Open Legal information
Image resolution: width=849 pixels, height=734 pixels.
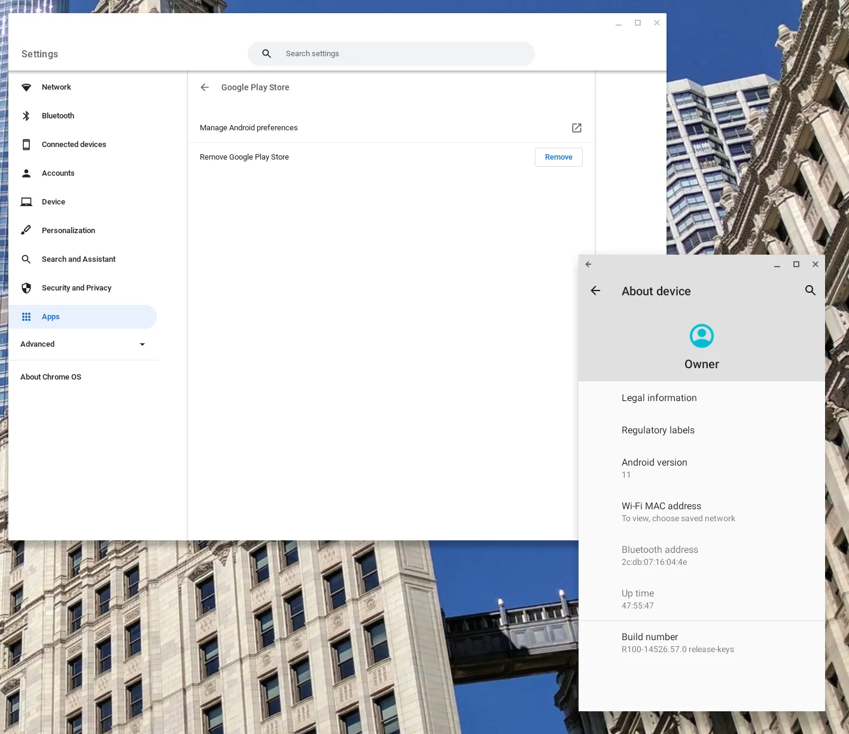pos(702,398)
